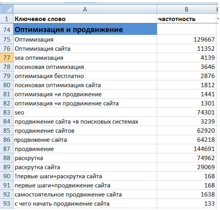
Task: Select cell '!первые шаги+раскрутка сайта'
Action: (x=85, y=176)
